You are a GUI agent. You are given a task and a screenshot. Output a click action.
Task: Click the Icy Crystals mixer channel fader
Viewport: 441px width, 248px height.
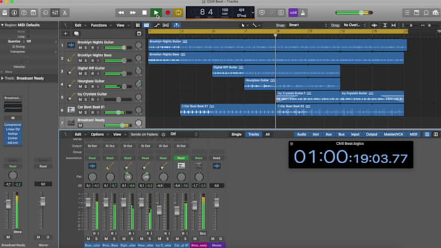pos(159,210)
